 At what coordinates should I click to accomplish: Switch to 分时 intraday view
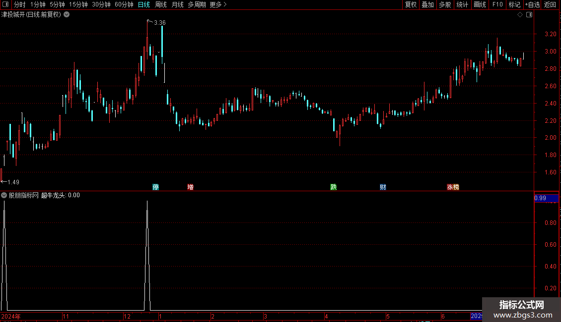(x=20, y=4)
